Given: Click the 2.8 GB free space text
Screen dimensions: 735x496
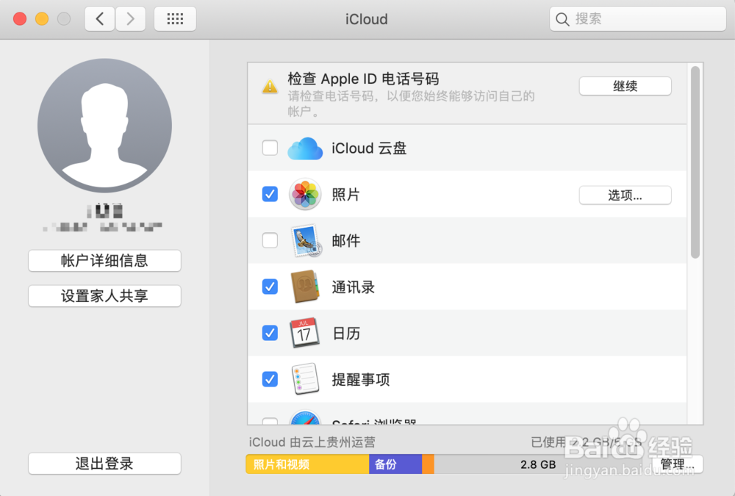Looking at the screenshot, I should (x=538, y=464).
